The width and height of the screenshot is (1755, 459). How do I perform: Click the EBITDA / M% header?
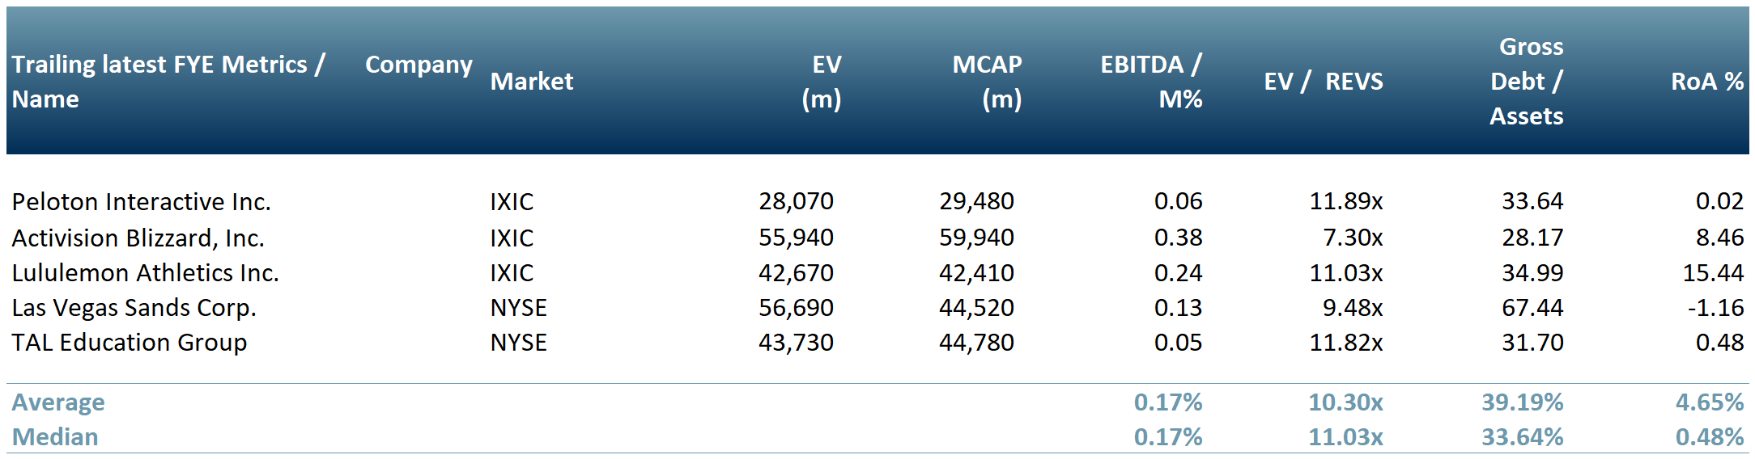(x=1151, y=82)
